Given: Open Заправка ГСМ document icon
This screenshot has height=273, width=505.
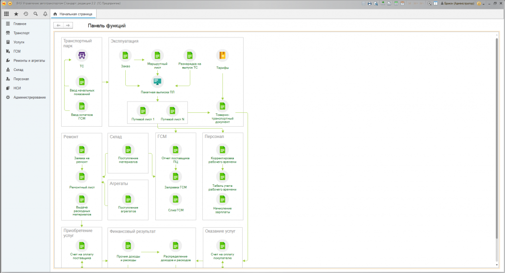Looking at the screenshot, I should (x=176, y=177).
